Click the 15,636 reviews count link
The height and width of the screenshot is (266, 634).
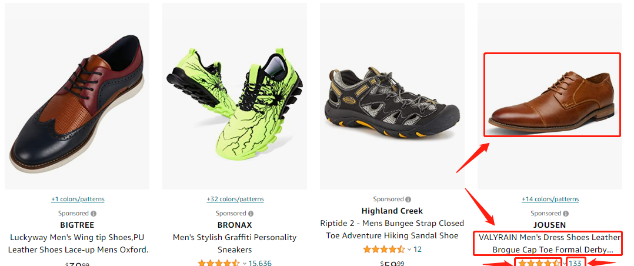point(259,263)
